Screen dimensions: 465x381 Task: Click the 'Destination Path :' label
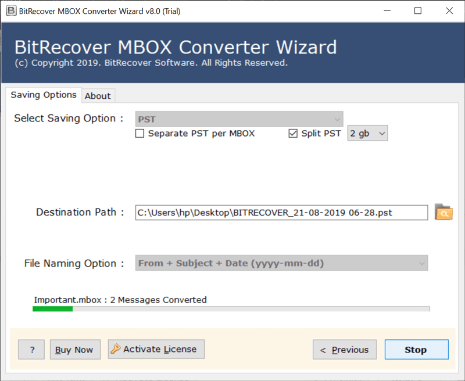(x=80, y=212)
